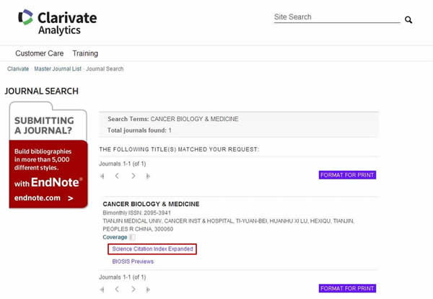This screenshot has width=433, height=299.
Task: Click the bottom 'Journals 1-1 (of 1)' text
Action: point(123,277)
